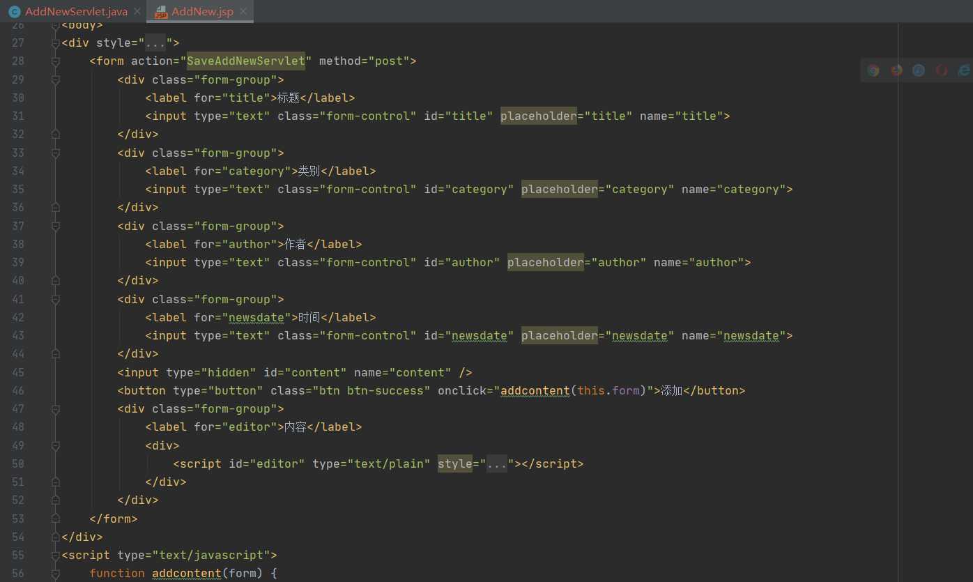Image resolution: width=973 pixels, height=582 pixels.
Task: Click type="hidden" on line 45
Action: point(211,372)
